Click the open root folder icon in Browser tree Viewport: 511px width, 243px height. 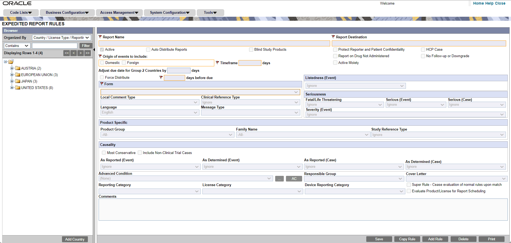click(11, 61)
